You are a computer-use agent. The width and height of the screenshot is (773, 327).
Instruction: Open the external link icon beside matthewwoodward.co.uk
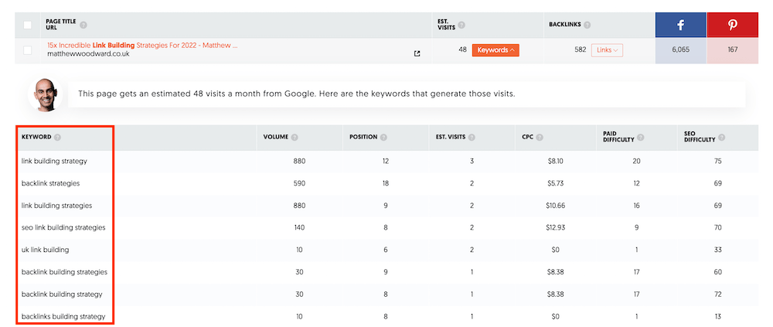[417, 53]
